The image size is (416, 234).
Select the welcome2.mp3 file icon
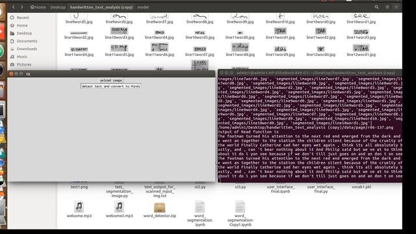(120, 207)
